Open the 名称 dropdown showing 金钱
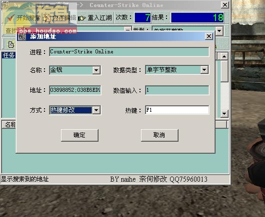This screenshot has height=217, width=265. [x=96, y=70]
